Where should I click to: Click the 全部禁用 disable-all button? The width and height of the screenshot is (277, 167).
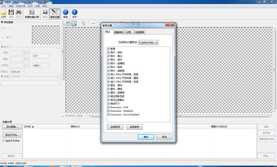[134, 127]
